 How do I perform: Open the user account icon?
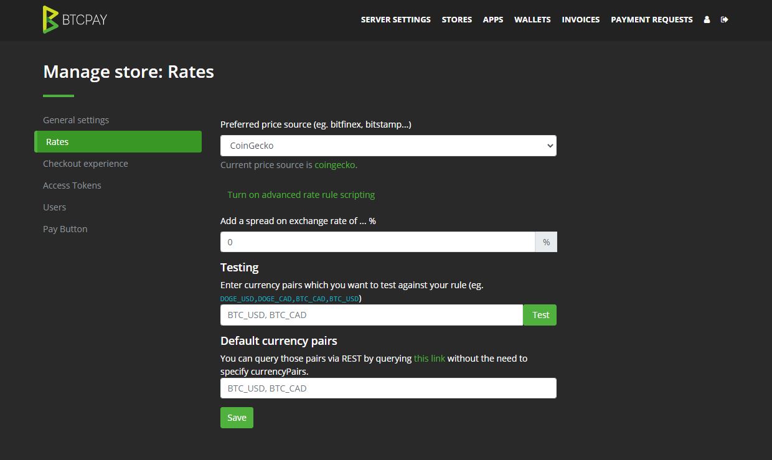[x=707, y=20]
